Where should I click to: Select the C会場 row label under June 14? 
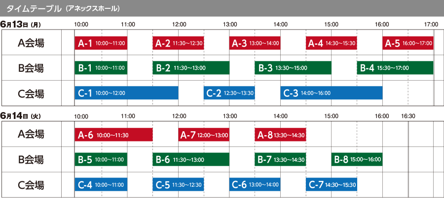coord(31,185)
